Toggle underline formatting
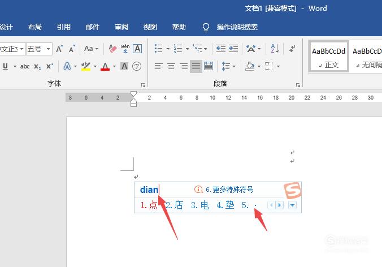Screen dimensions: 382x267 tap(5, 66)
